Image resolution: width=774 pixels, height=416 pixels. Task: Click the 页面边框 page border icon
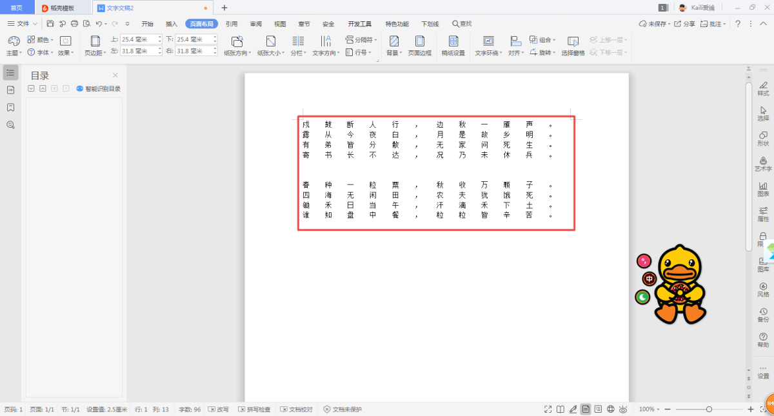tap(419, 45)
